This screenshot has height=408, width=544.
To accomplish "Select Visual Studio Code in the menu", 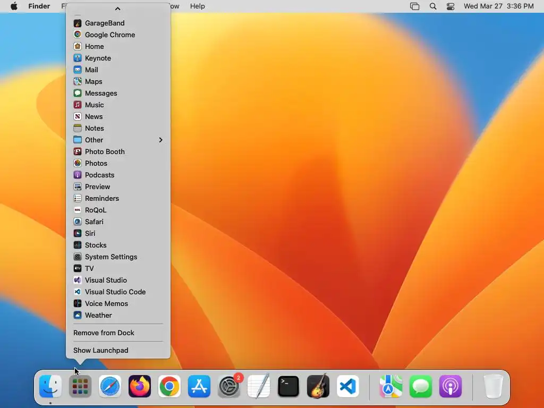I will [x=118, y=292].
